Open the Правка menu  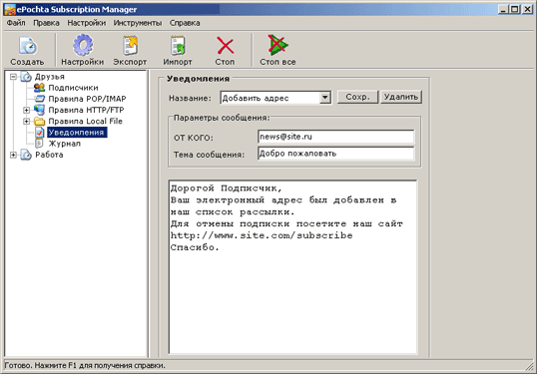coord(46,23)
